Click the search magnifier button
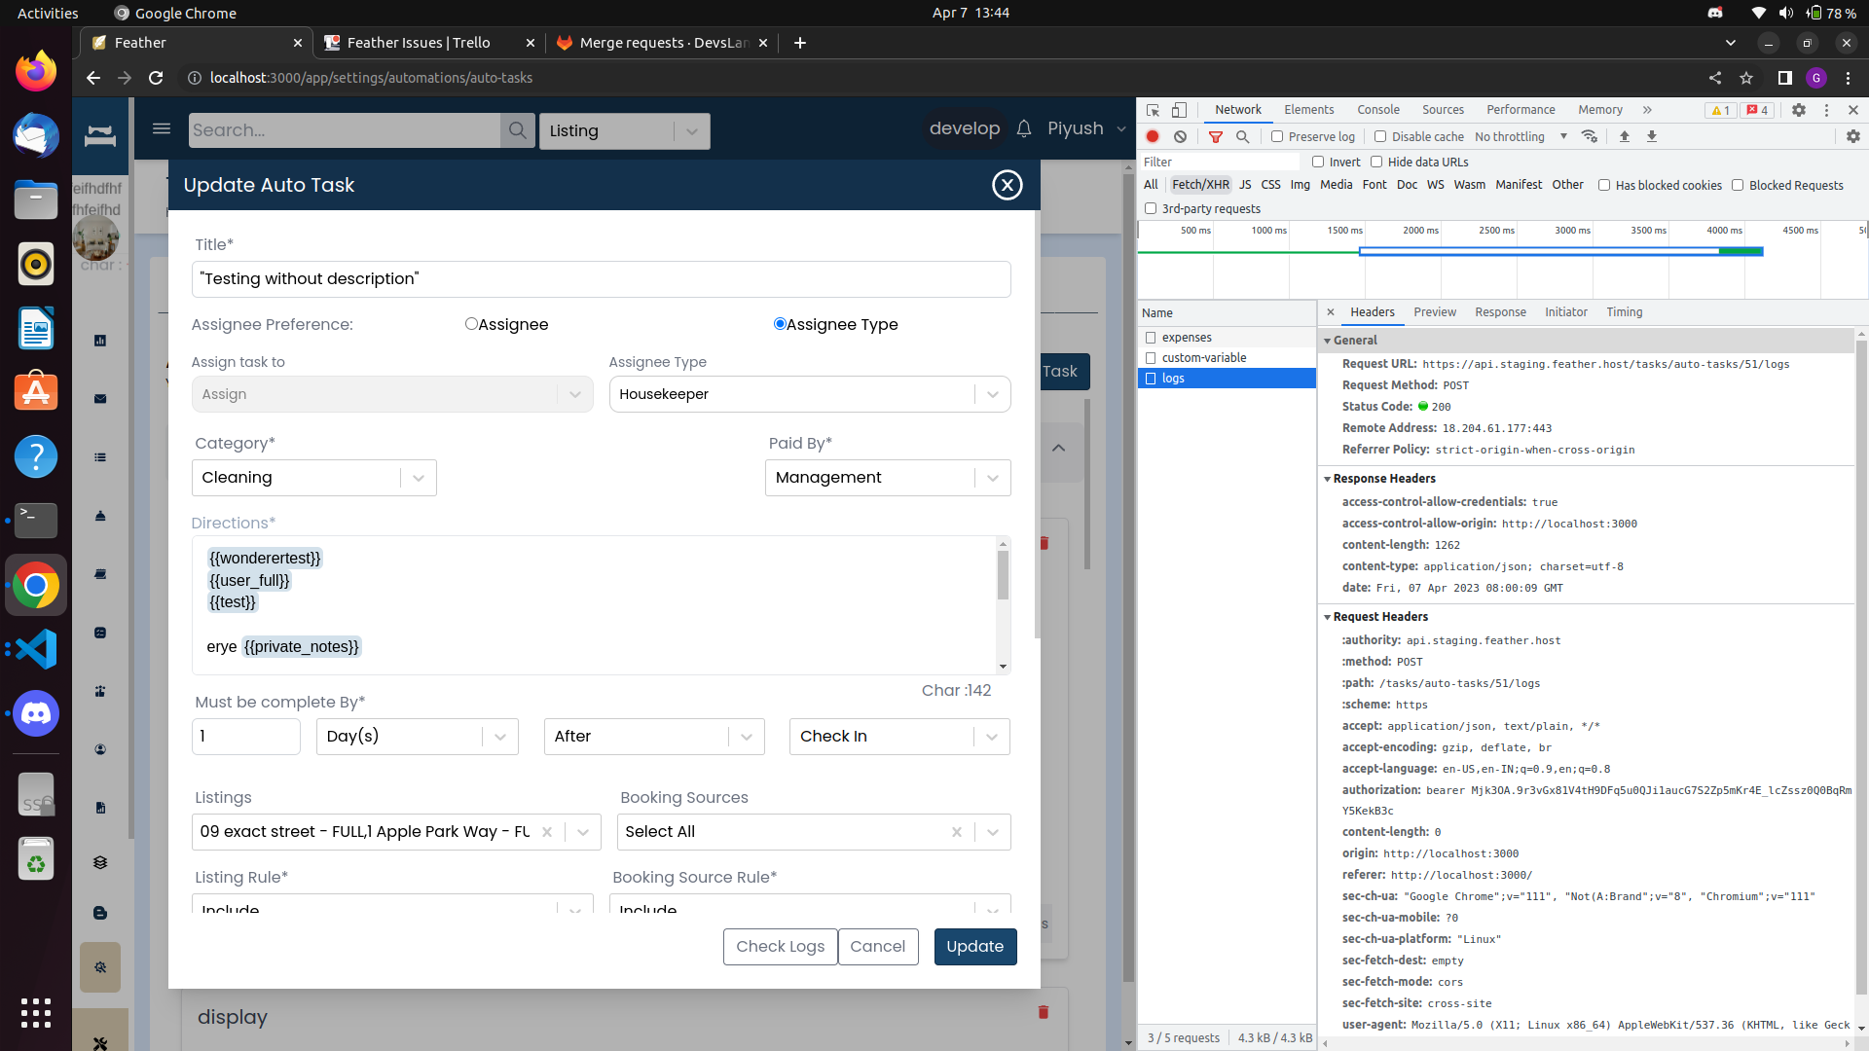 [518, 130]
